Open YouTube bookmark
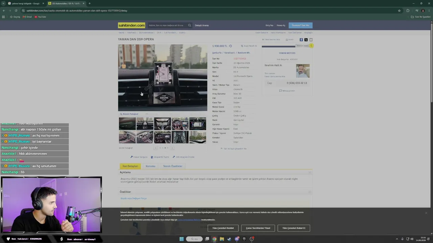This screenshot has width=433, height=243. (40, 17)
